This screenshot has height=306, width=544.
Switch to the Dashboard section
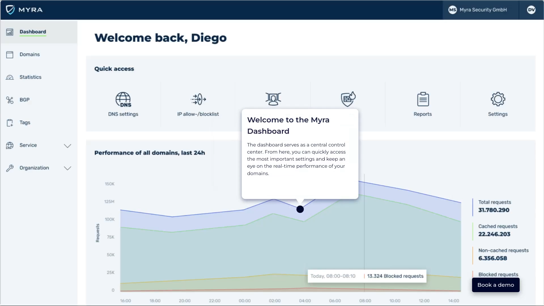pos(33,32)
